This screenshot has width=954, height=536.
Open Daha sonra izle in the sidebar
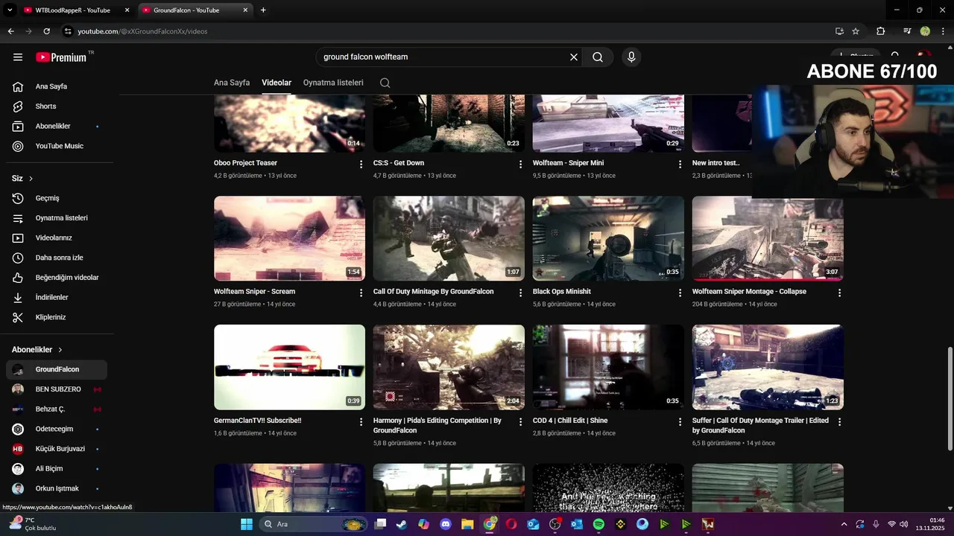[57, 258]
